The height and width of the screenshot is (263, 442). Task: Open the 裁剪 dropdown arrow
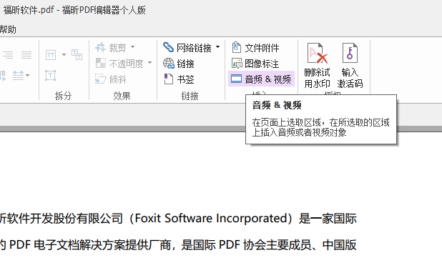(132, 46)
